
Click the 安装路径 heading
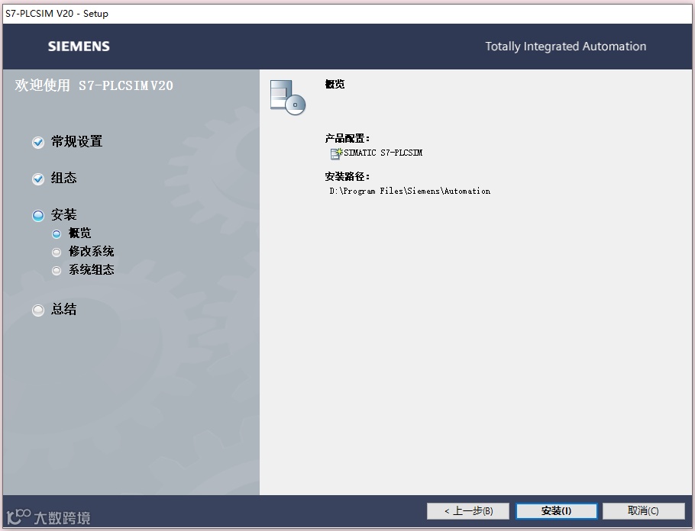click(347, 177)
